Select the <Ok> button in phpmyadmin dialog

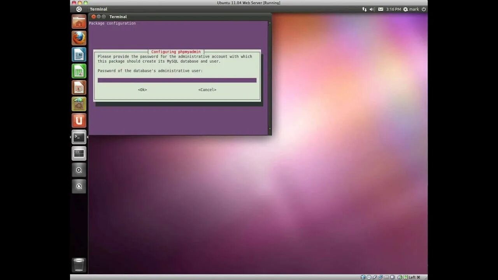click(x=142, y=90)
